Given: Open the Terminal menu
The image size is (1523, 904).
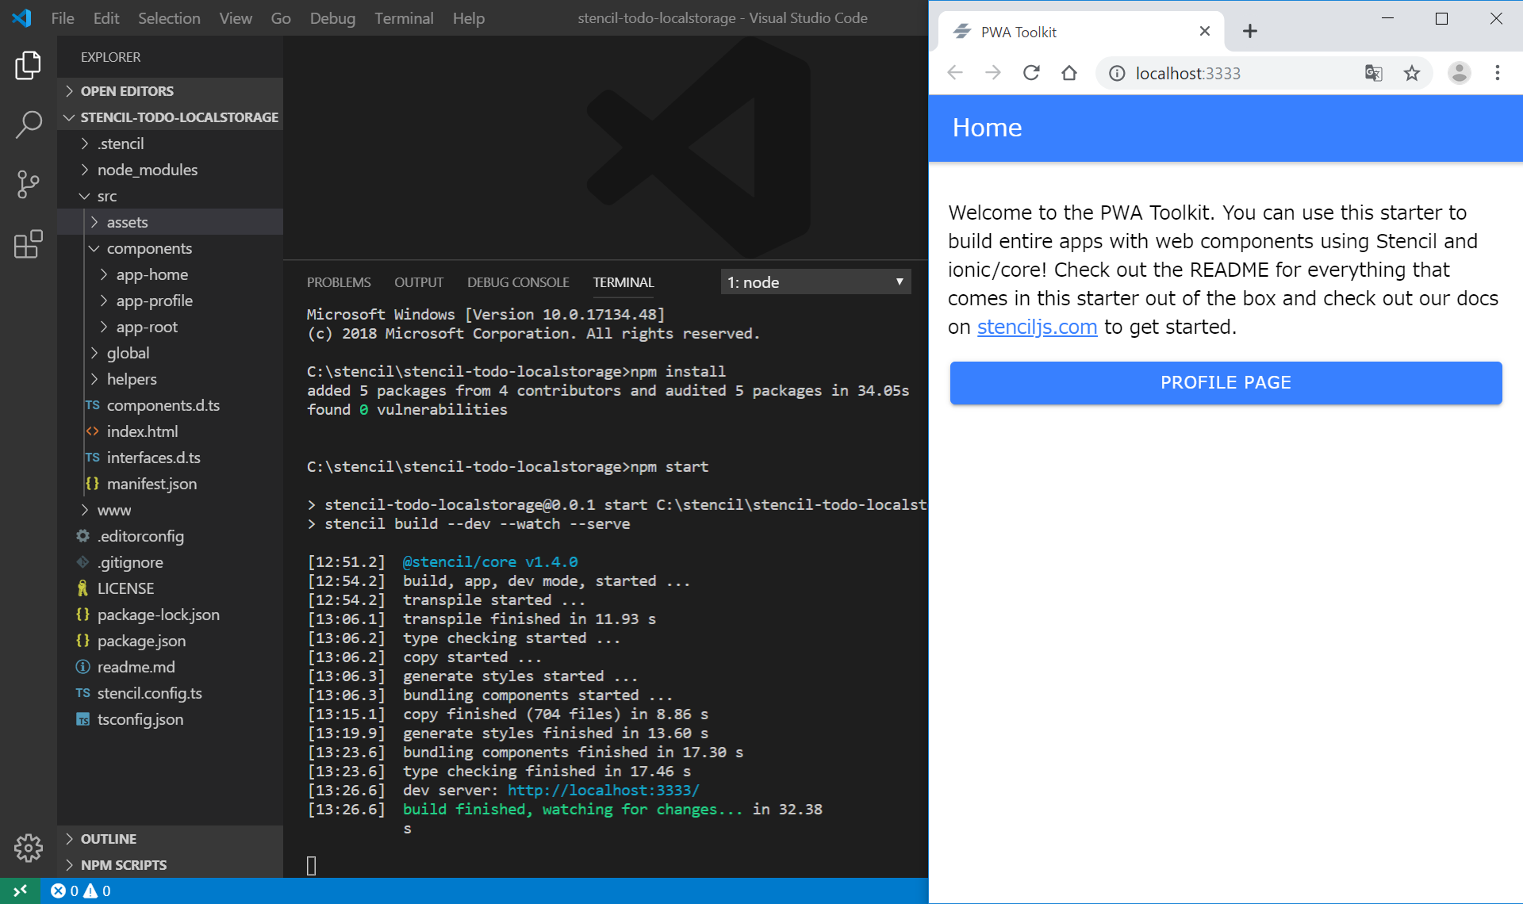Looking at the screenshot, I should [x=404, y=17].
